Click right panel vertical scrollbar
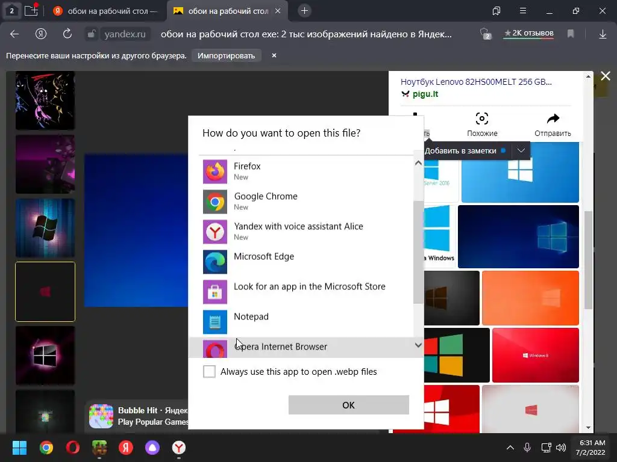 click(x=588, y=260)
